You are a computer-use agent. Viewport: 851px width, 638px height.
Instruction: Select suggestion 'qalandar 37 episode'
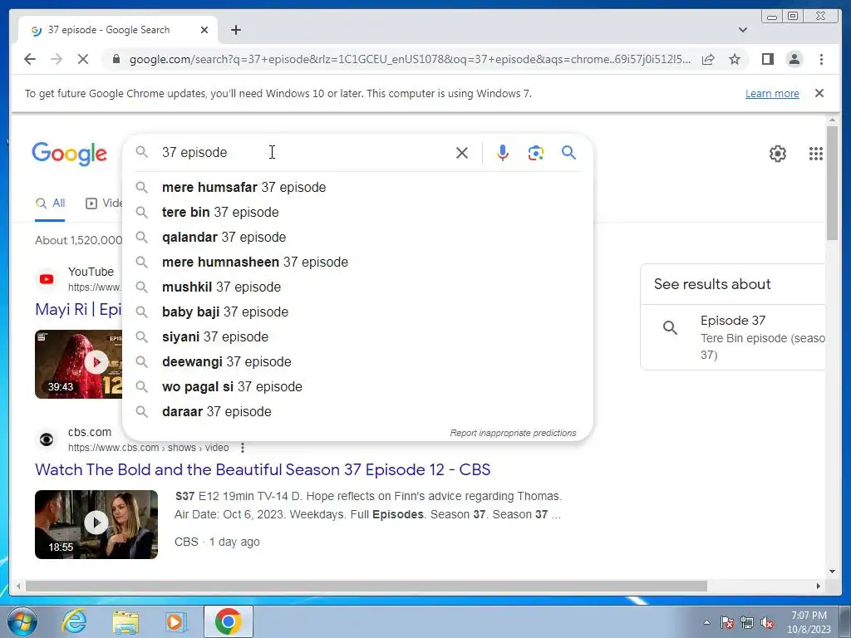357,237
